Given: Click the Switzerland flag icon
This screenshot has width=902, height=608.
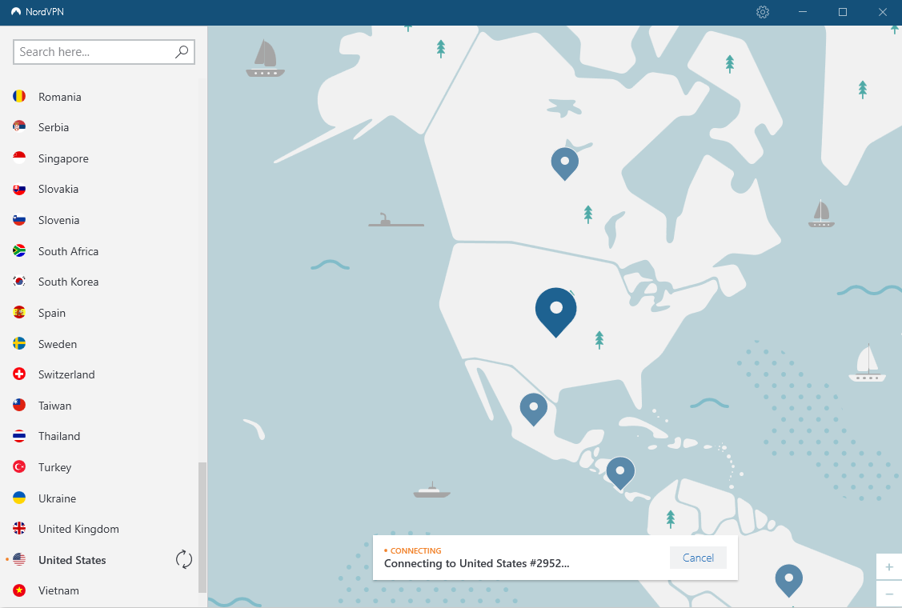Looking at the screenshot, I should pos(19,374).
